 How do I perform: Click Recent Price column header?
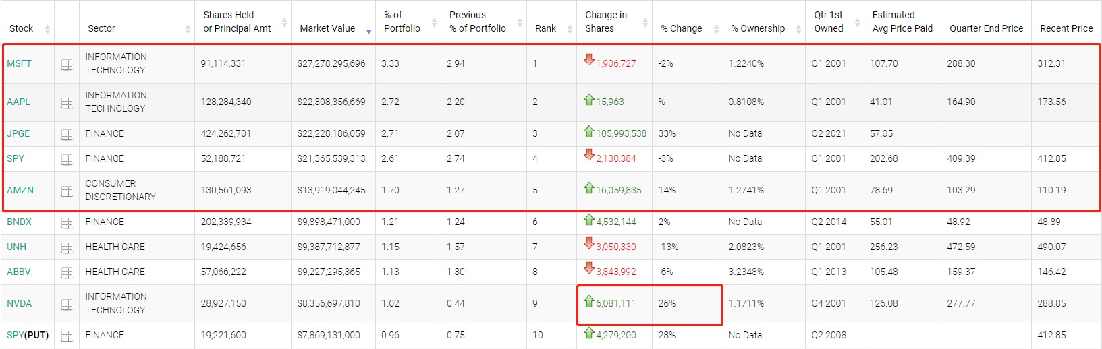[x=1066, y=28]
